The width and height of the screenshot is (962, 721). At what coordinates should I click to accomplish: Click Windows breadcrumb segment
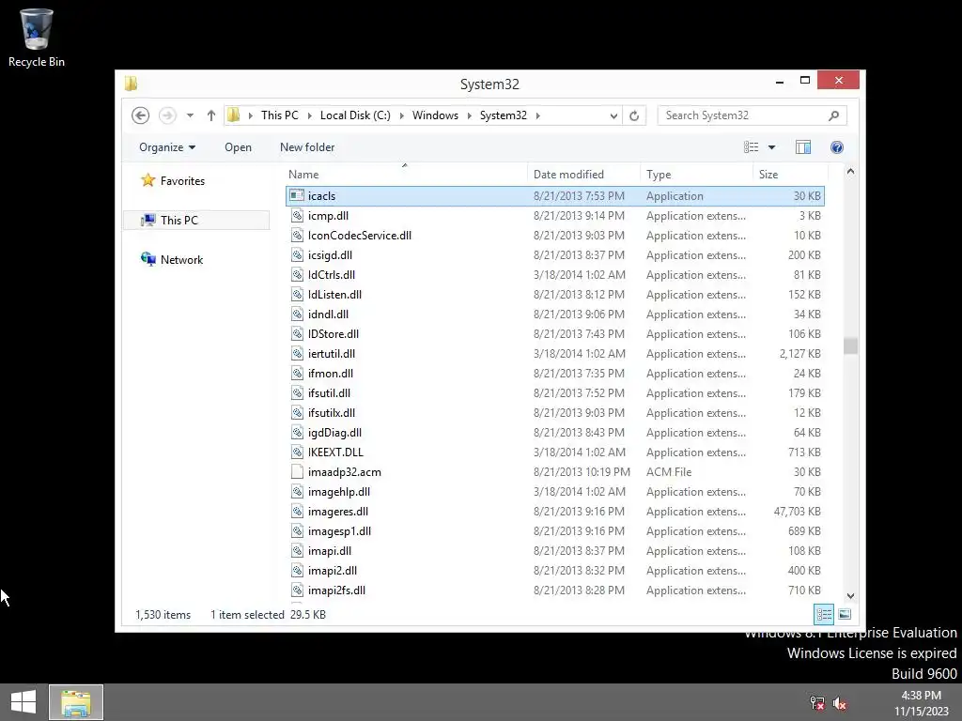coord(435,115)
